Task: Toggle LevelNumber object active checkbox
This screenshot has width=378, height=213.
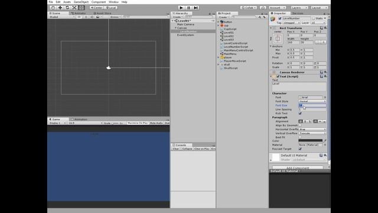Action: pyautogui.click(x=280, y=18)
